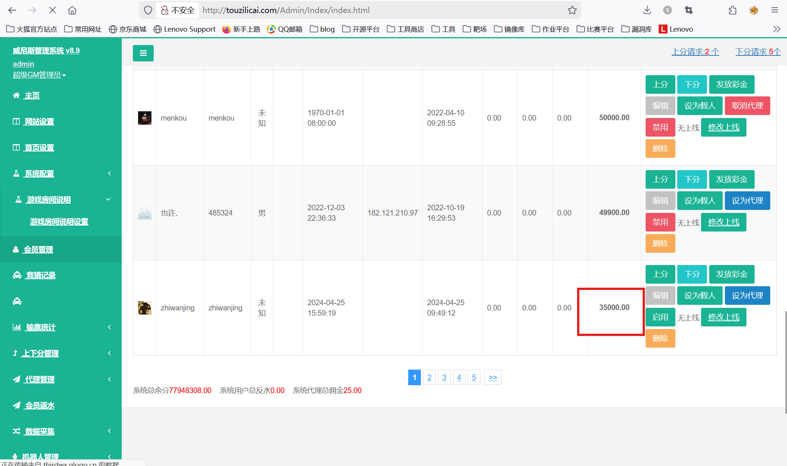This screenshot has height=466, width=787.
Task: Cancel menkou's agent status via 取消代理
Action: pos(747,106)
